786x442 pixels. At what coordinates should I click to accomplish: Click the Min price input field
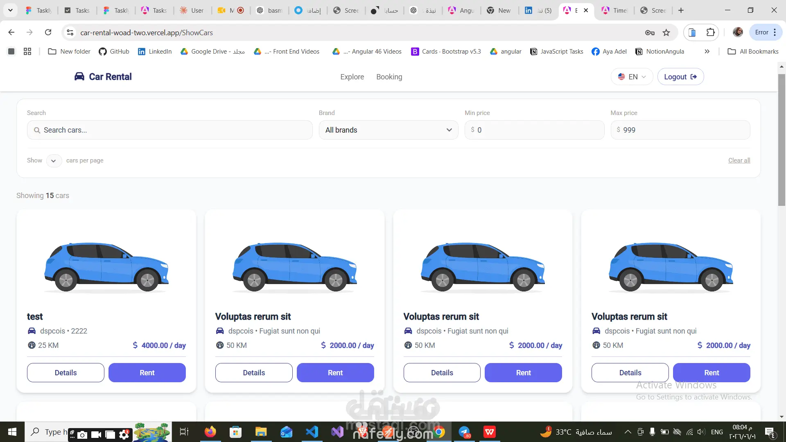[534, 130]
